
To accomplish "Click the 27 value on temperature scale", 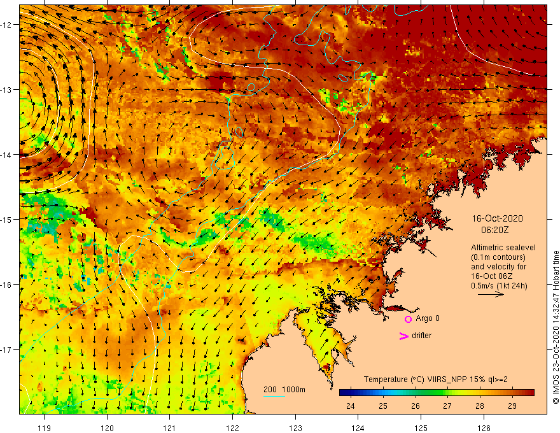I will click(447, 406).
